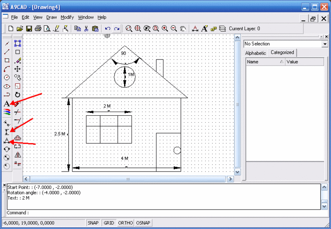This screenshot has width=331, height=229.
Task: Toggle GRID display in status bar
Action: (109, 223)
